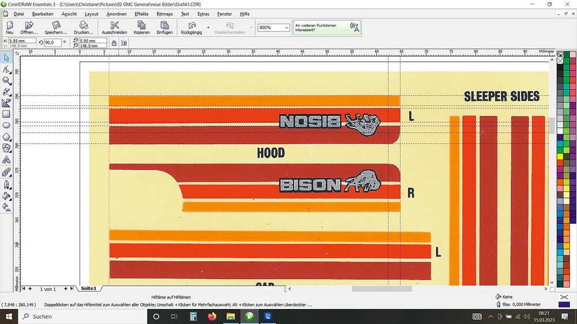Create new document with Neu
Image resolution: width=577 pixels, height=324 pixels.
[10, 28]
